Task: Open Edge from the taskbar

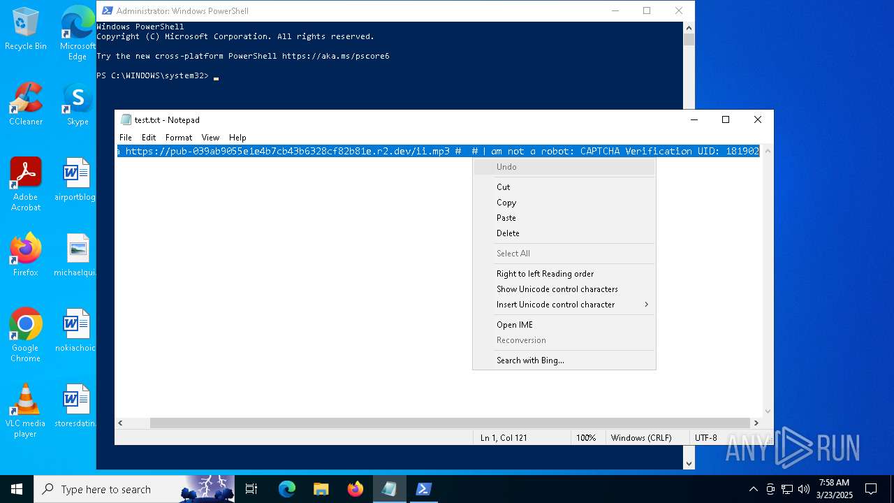Action: (x=287, y=489)
